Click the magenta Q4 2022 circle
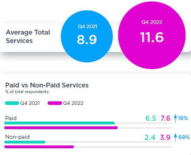The image size is (191, 155). 152,35
